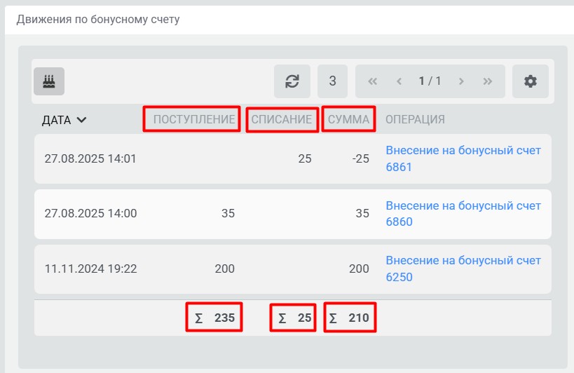Click the ОПЕРАЦИЯ column header
The height and width of the screenshot is (373, 574).
click(x=415, y=119)
